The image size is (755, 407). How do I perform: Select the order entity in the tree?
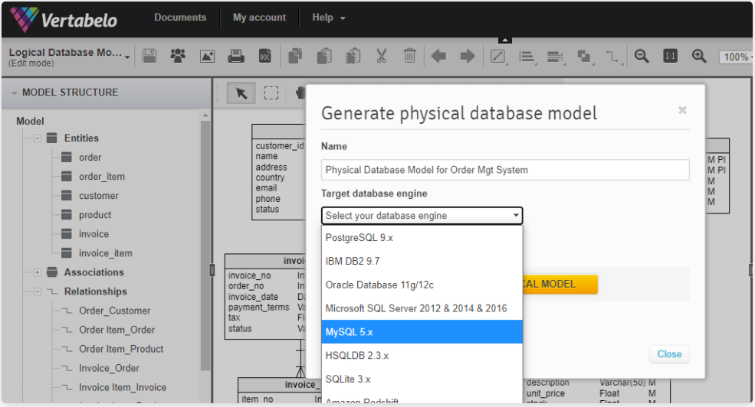point(90,158)
